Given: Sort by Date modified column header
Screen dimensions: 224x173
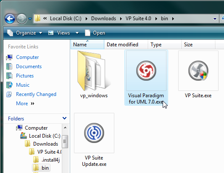Looking at the screenshot, I should pos(126,45).
